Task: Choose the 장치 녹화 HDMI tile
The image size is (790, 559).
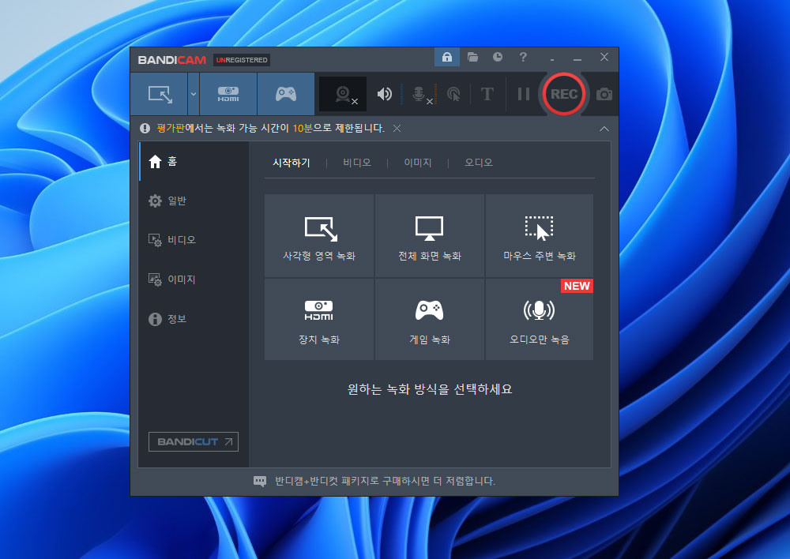Action: coord(319,319)
